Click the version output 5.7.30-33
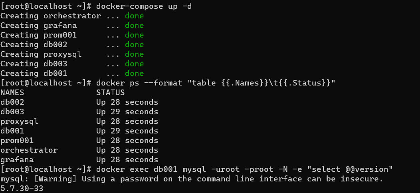The image size is (420, 193). coord(22,189)
